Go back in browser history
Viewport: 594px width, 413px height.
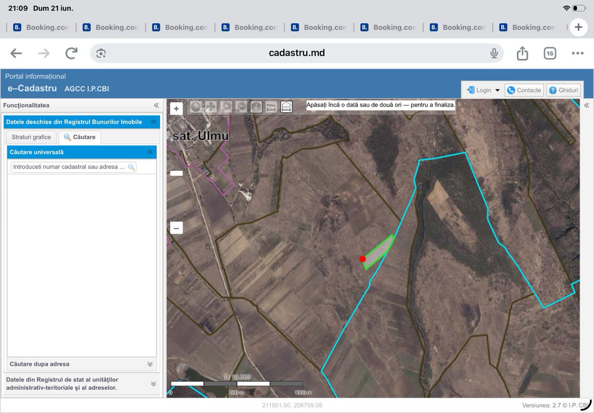16,53
